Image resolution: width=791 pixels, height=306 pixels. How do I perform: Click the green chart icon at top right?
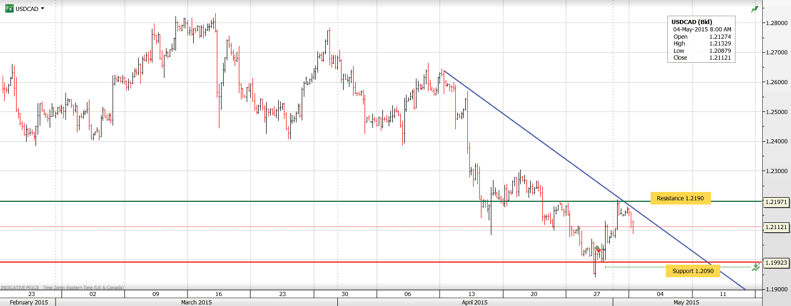click(754, 9)
